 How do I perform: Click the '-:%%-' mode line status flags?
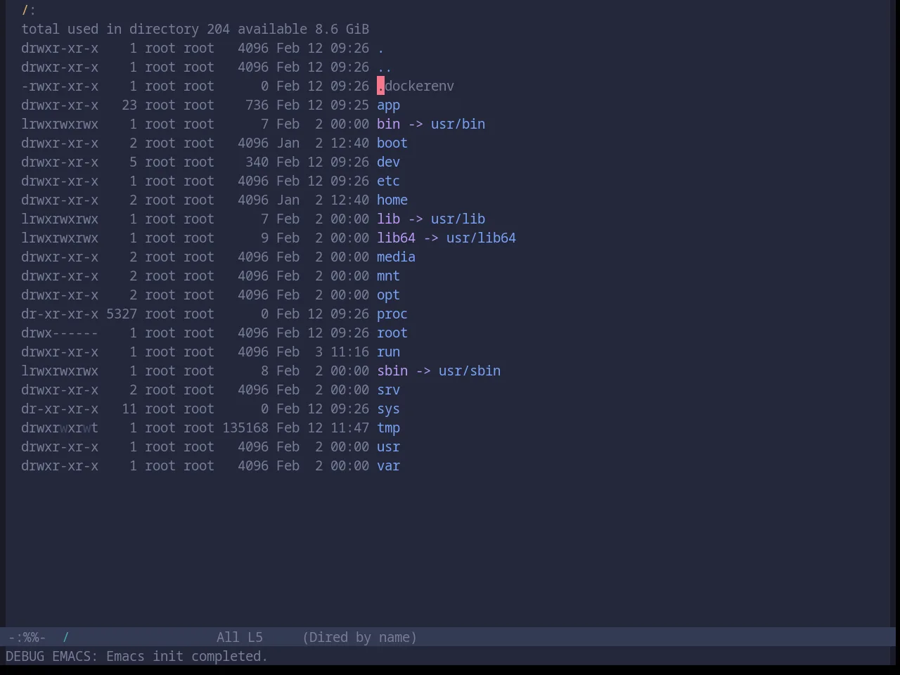27,637
